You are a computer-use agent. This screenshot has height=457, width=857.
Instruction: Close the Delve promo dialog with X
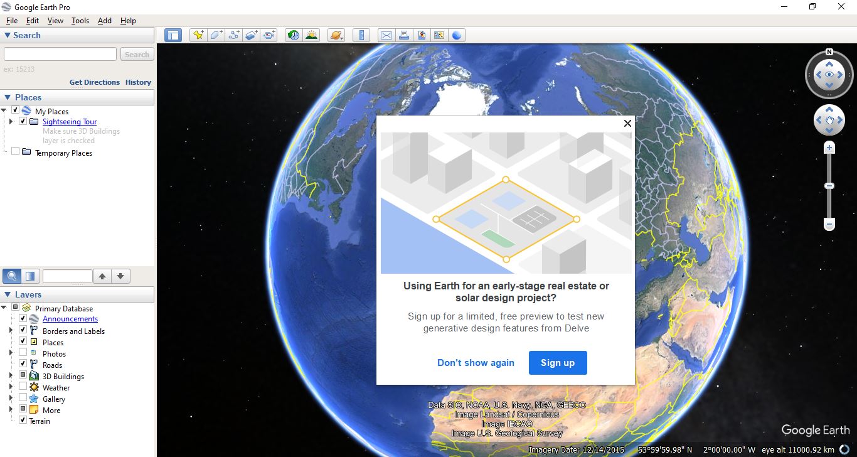[627, 123]
